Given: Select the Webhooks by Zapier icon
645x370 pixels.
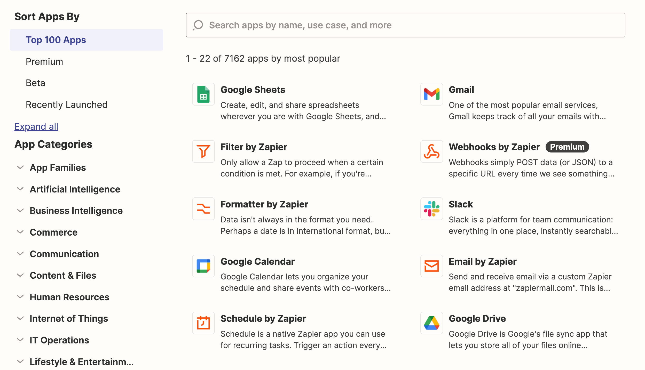Looking at the screenshot, I should coord(431,151).
